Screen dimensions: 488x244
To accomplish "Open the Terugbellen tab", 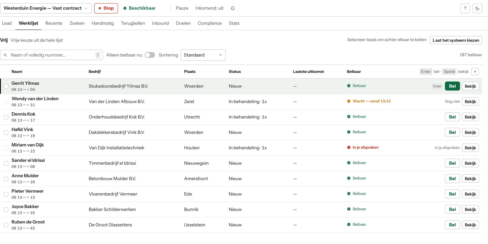I will 133,23.
